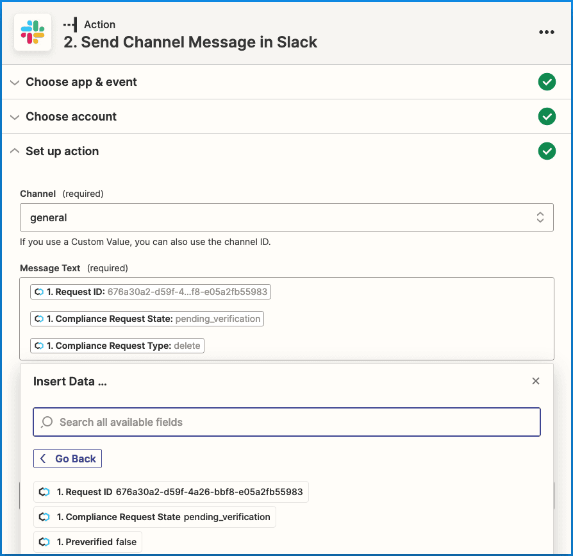Click the green checkmark beside Choose app & event

point(546,82)
